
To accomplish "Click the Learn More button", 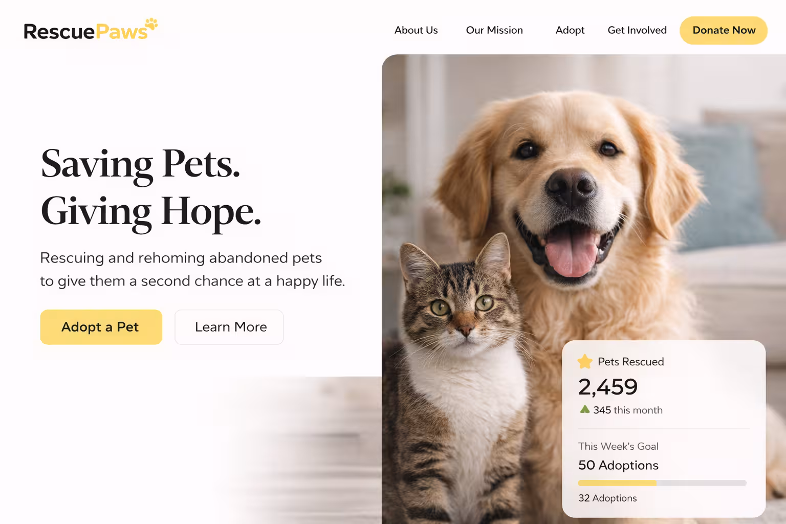I will [229, 327].
